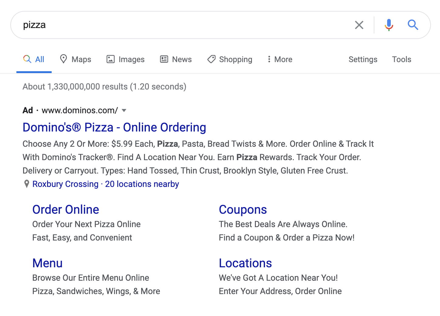The image size is (440, 316).
Task: Open the More search categories menu
Action: 280,59
